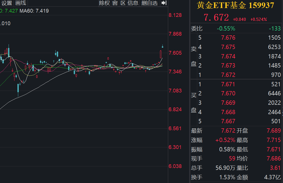Click the collapse side panel arrow icon
Viewport: 283px width, 183px height.
pos(164,3)
